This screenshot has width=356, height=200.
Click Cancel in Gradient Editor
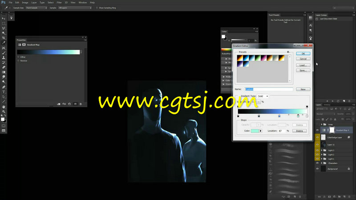[303, 59]
